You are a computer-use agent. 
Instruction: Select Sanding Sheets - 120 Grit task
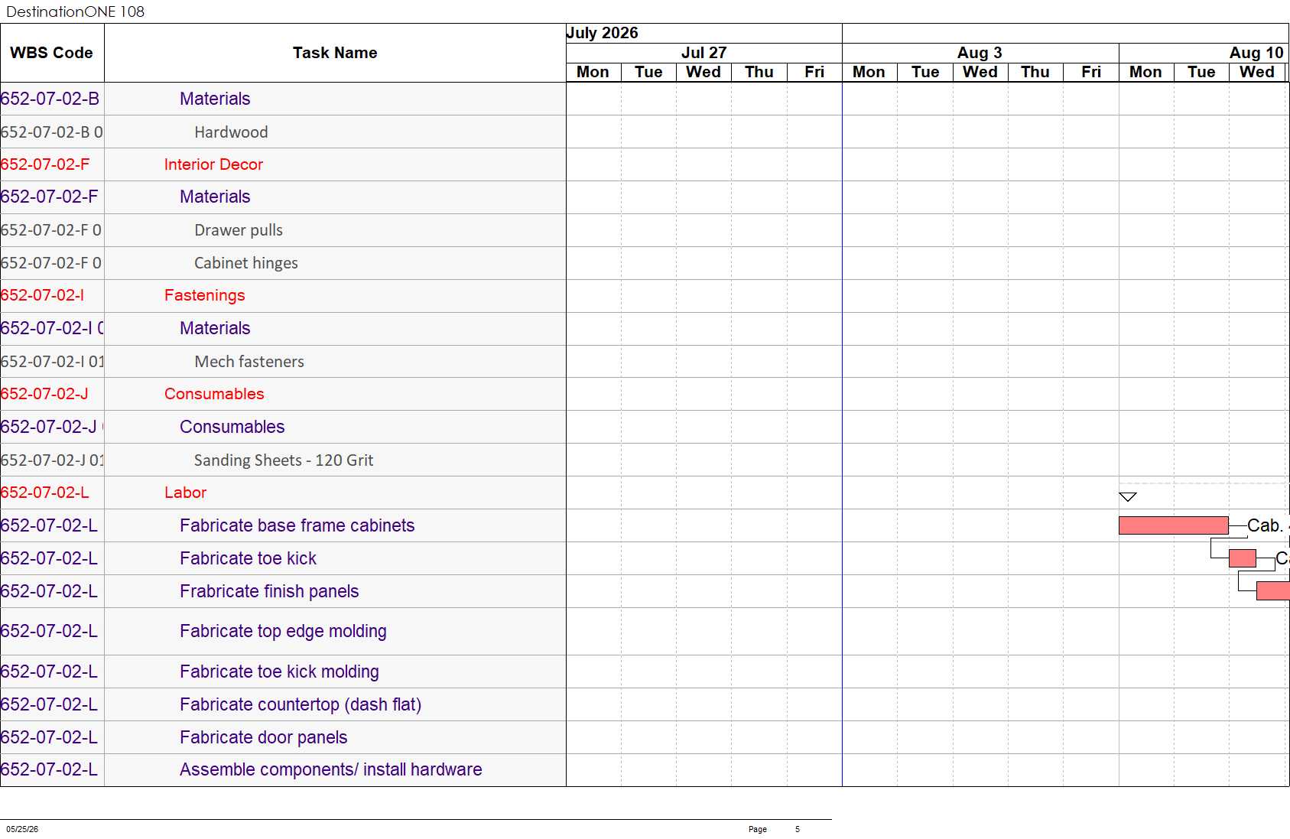tap(284, 460)
